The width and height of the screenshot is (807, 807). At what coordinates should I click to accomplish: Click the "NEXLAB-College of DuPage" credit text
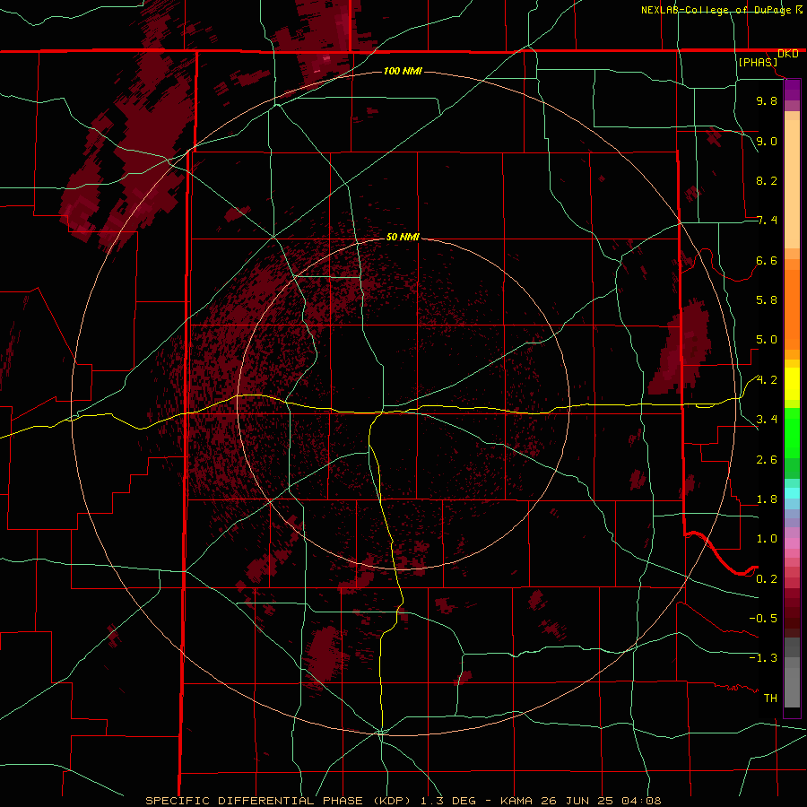coord(716,10)
